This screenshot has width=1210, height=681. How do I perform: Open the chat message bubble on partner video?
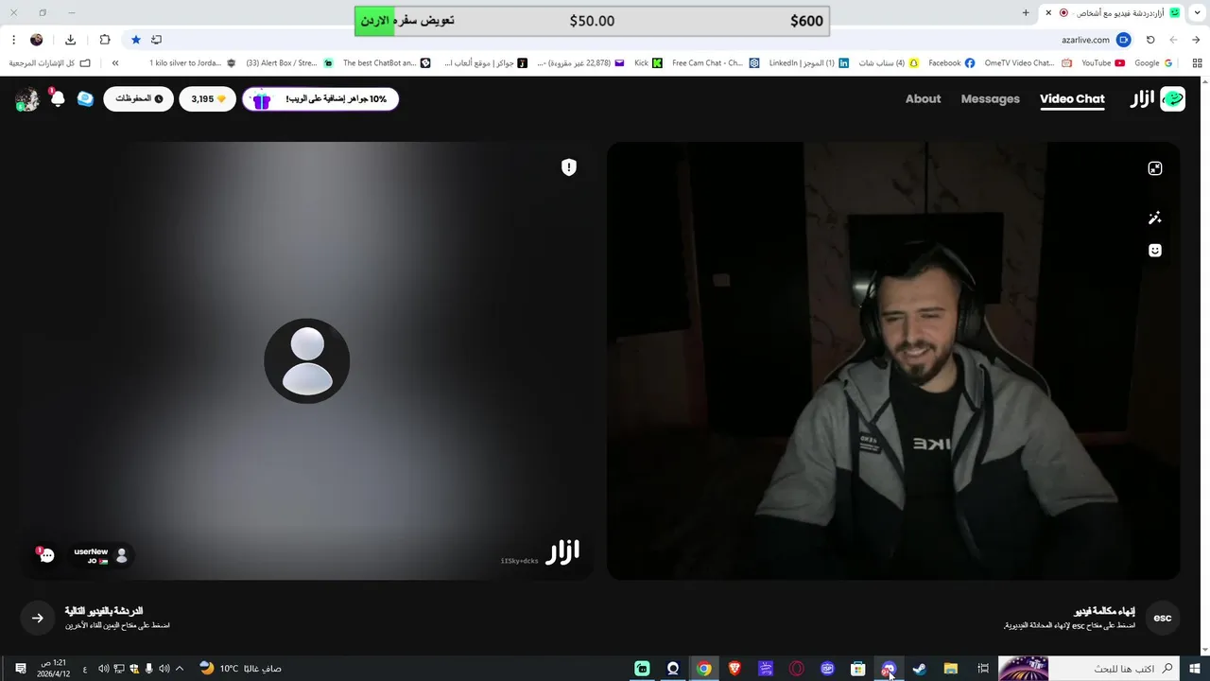[x=46, y=555]
